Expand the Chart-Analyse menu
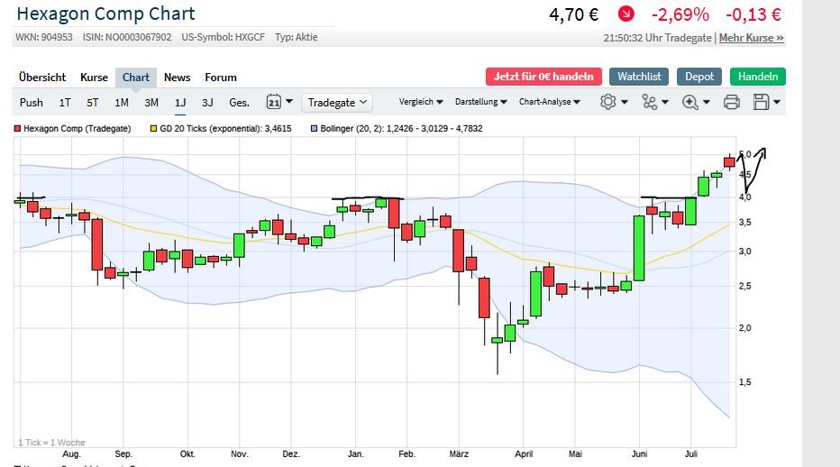840x467 pixels. point(549,102)
